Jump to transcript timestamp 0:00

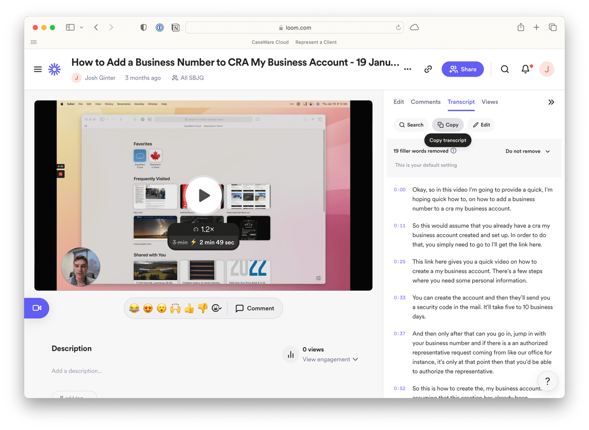tap(400, 189)
